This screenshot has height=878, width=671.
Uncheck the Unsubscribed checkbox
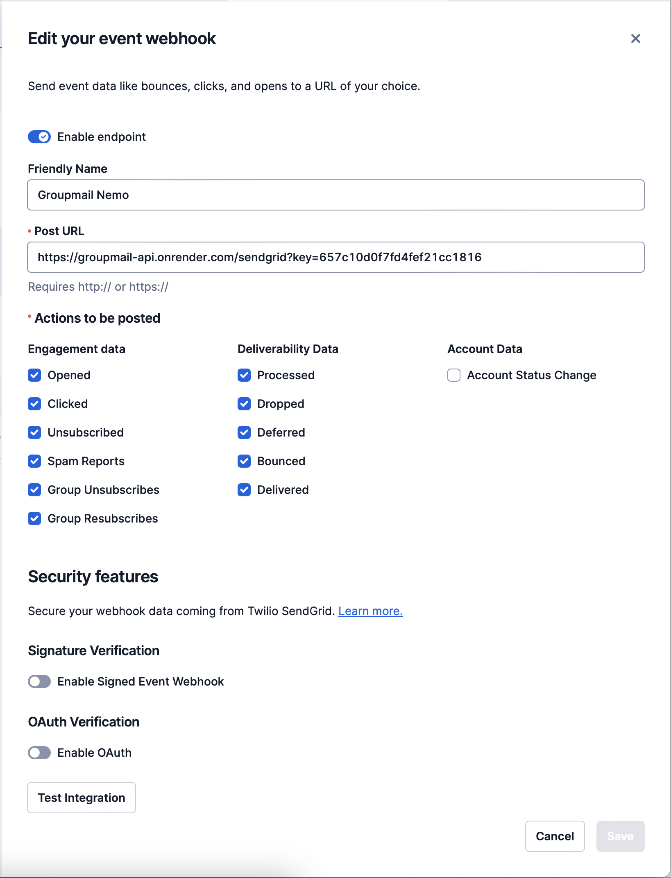pos(34,432)
